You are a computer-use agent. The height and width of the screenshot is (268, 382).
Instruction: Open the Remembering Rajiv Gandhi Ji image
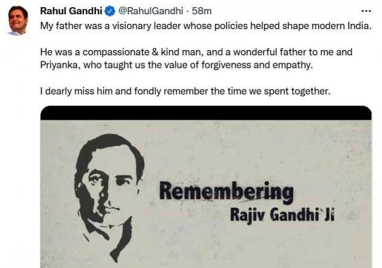(206, 191)
